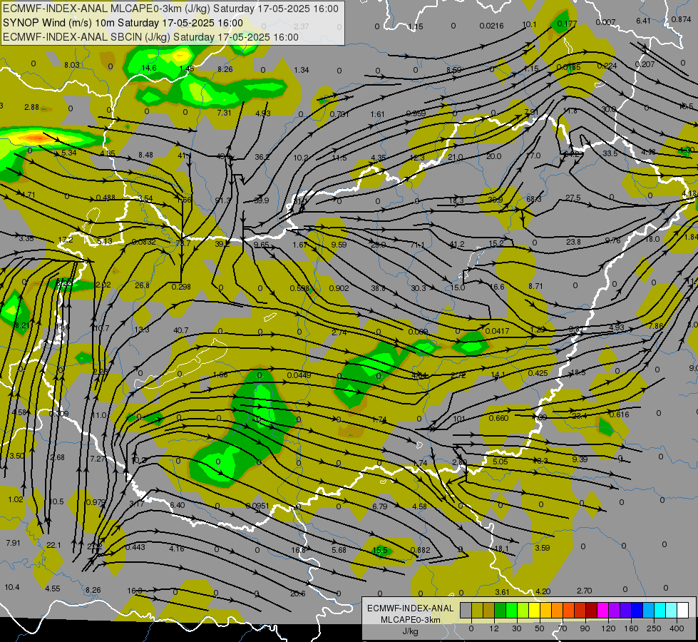Click the map value 0.660

(x=498, y=418)
